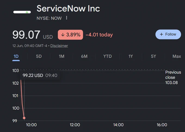Click the 12:00 time axis label

click(x=75, y=125)
